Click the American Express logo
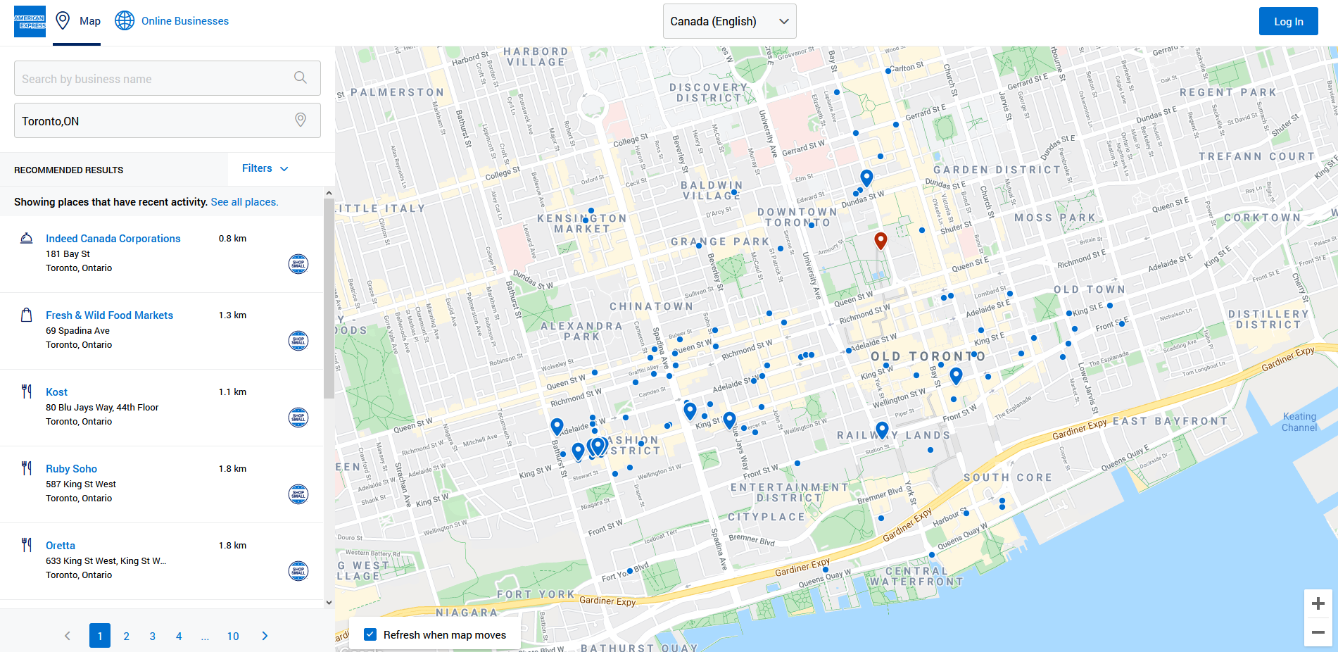 [30, 21]
